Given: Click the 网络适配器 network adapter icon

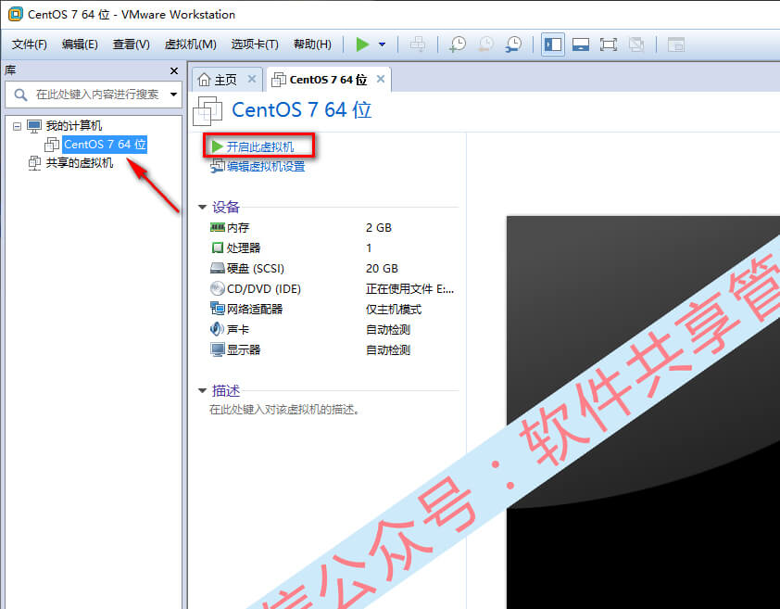Looking at the screenshot, I should 218,309.
